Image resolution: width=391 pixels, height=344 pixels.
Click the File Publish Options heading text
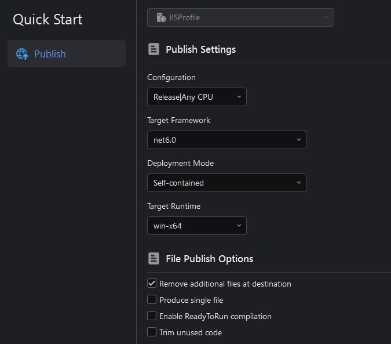click(209, 259)
